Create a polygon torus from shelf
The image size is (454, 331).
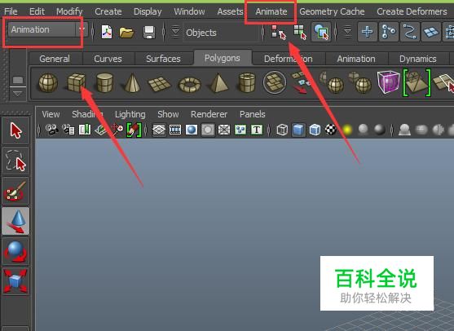click(x=190, y=84)
